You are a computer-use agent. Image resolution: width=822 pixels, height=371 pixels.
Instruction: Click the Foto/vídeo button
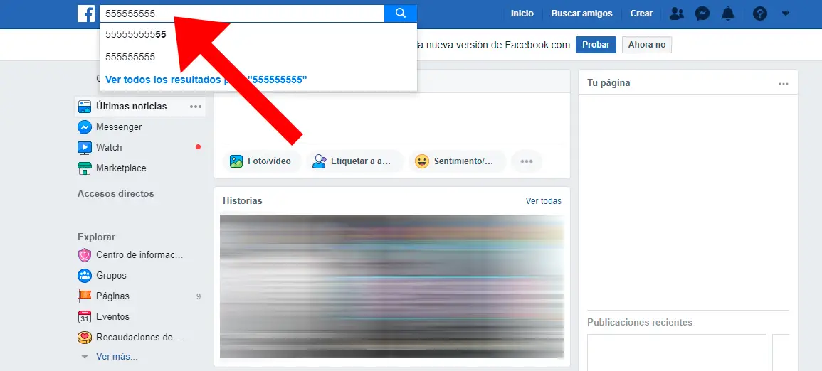pos(262,161)
